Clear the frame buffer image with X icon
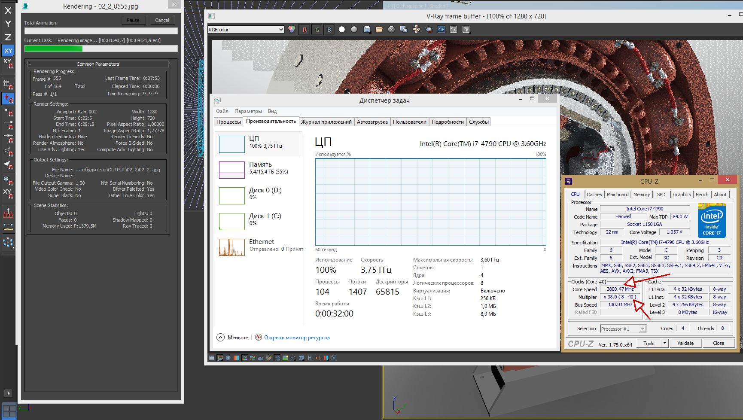The width and height of the screenshot is (743, 420). (x=391, y=30)
